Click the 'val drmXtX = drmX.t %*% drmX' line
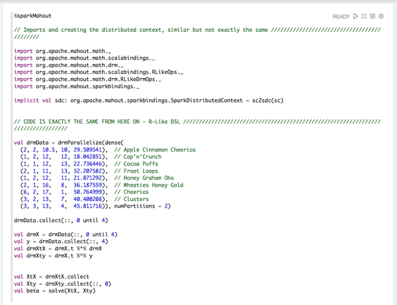 [58, 249]
